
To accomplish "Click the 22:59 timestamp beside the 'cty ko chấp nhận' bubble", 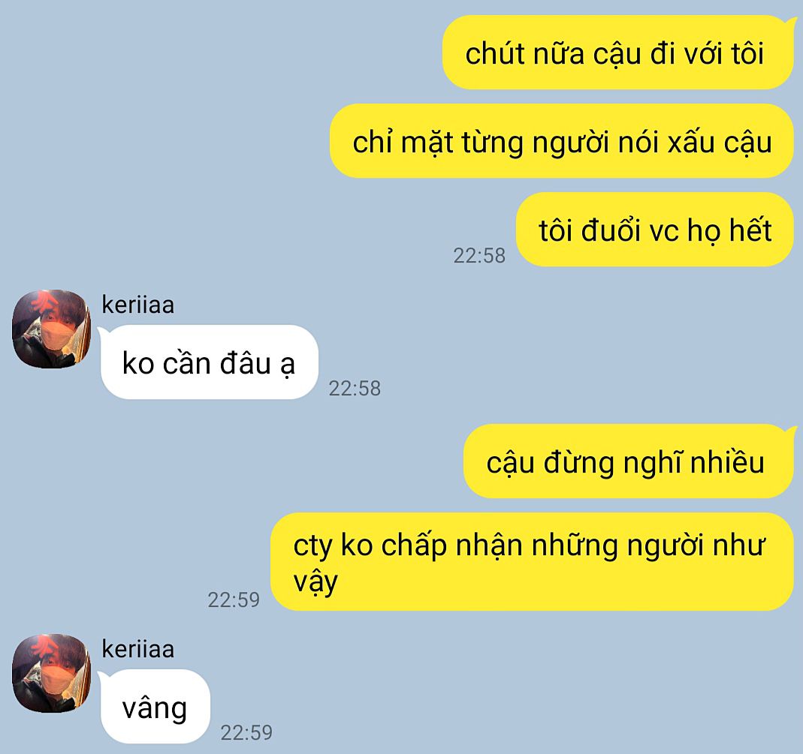I will pyautogui.click(x=234, y=599).
